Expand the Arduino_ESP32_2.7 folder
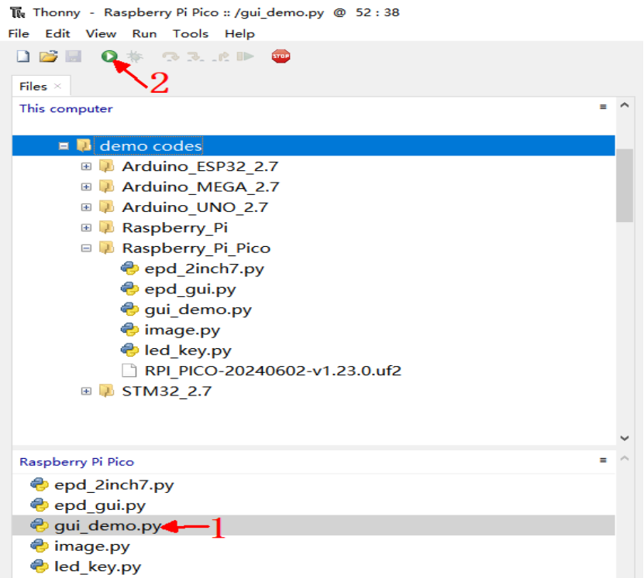This screenshot has width=644, height=578. [x=86, y=166]
